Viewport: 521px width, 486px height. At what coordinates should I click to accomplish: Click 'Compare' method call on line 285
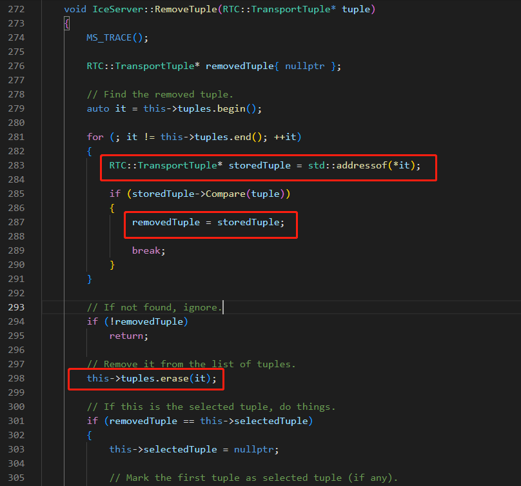pyautogui.click(x=225, y=194)
